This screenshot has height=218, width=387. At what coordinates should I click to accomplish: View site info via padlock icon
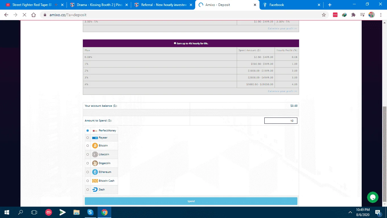tap(45, 15)
